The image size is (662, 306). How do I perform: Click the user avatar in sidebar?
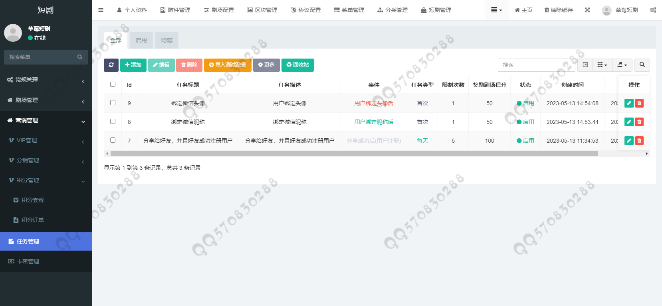13,33
